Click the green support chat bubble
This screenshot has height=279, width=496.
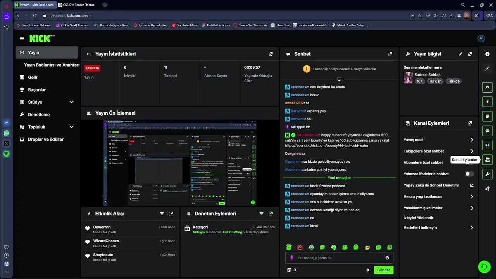pos(484,267)
